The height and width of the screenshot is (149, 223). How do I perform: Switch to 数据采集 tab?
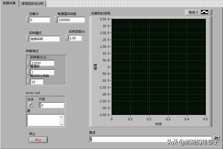click(x=9, y=3)
